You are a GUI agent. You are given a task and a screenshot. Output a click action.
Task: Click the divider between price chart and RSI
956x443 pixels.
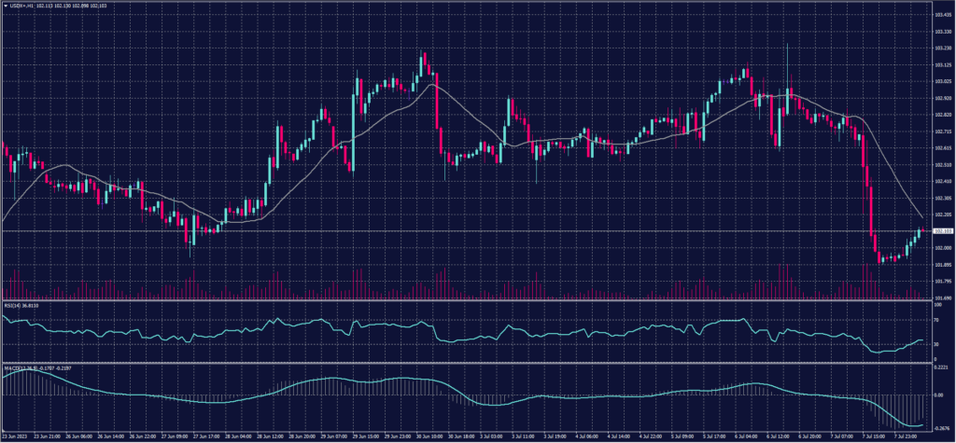click(467, 300)
